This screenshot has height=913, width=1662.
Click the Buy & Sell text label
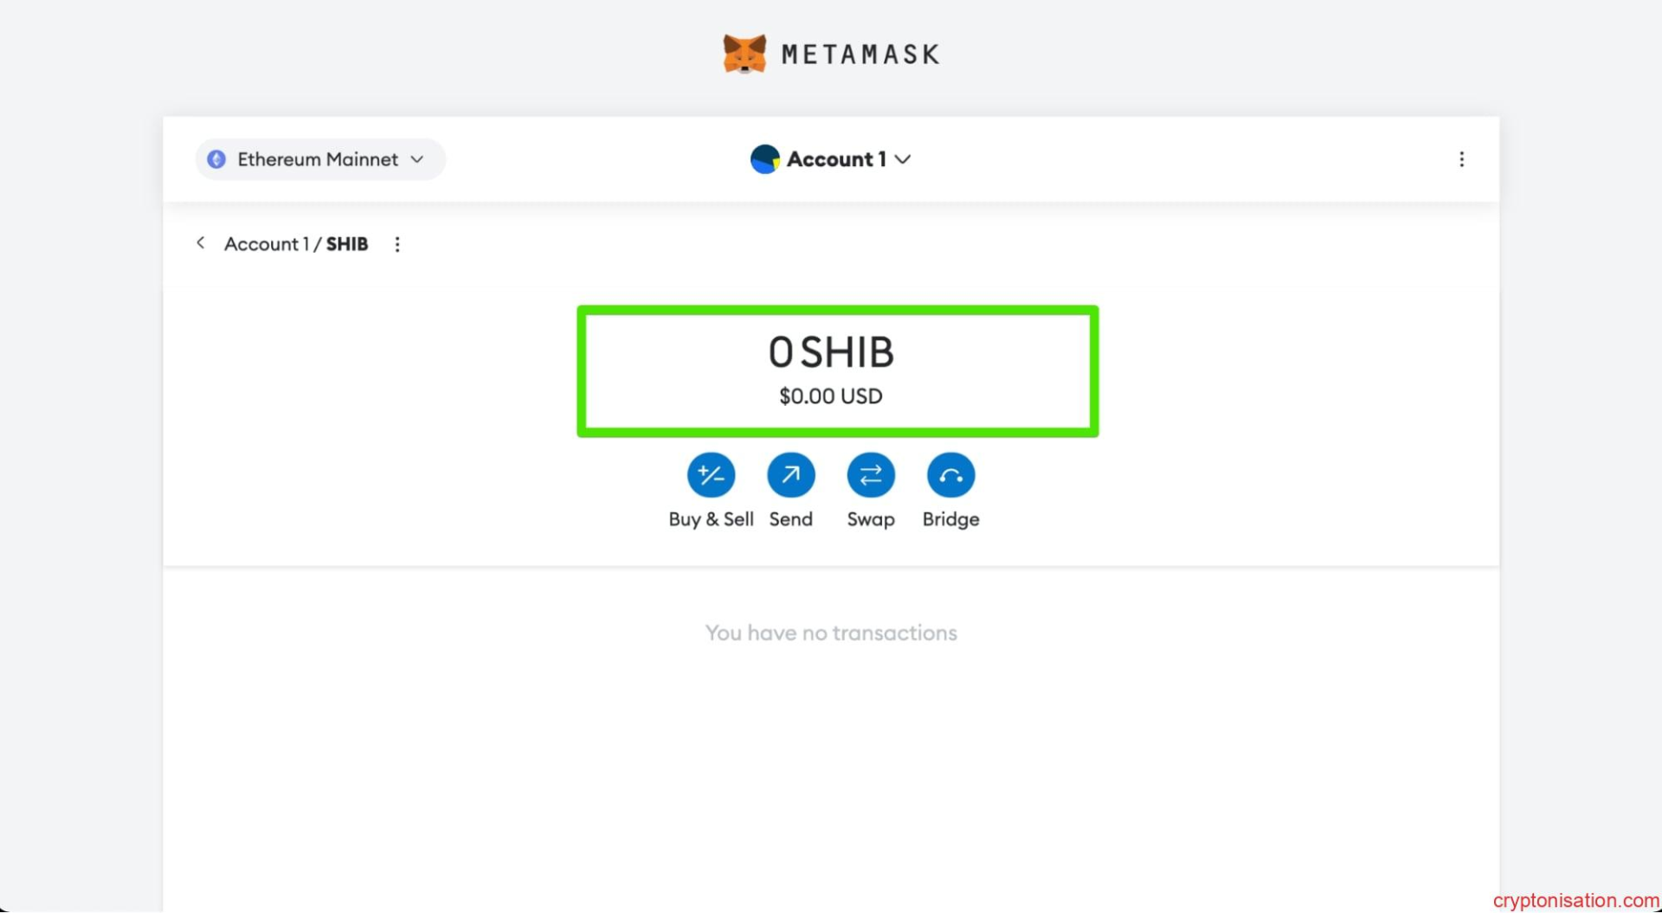[710, 519]
